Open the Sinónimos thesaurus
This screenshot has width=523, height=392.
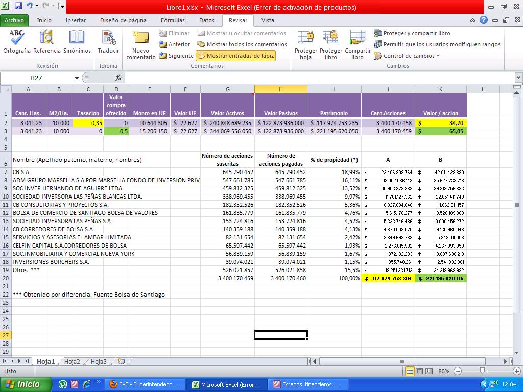click(77, 42)
